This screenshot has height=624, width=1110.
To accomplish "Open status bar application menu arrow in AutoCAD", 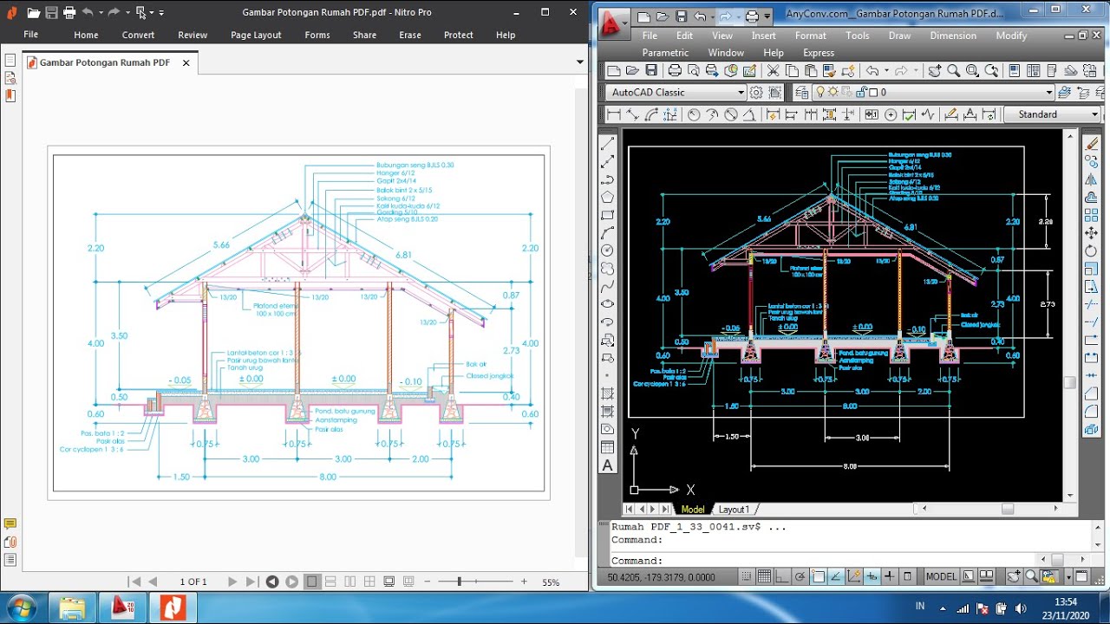I will (x=1069, y=576).
